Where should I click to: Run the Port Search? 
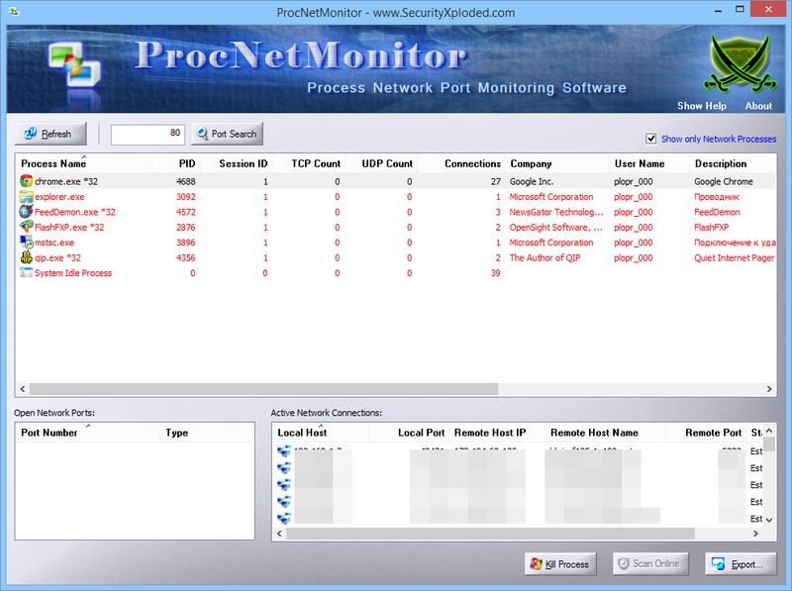228,134
